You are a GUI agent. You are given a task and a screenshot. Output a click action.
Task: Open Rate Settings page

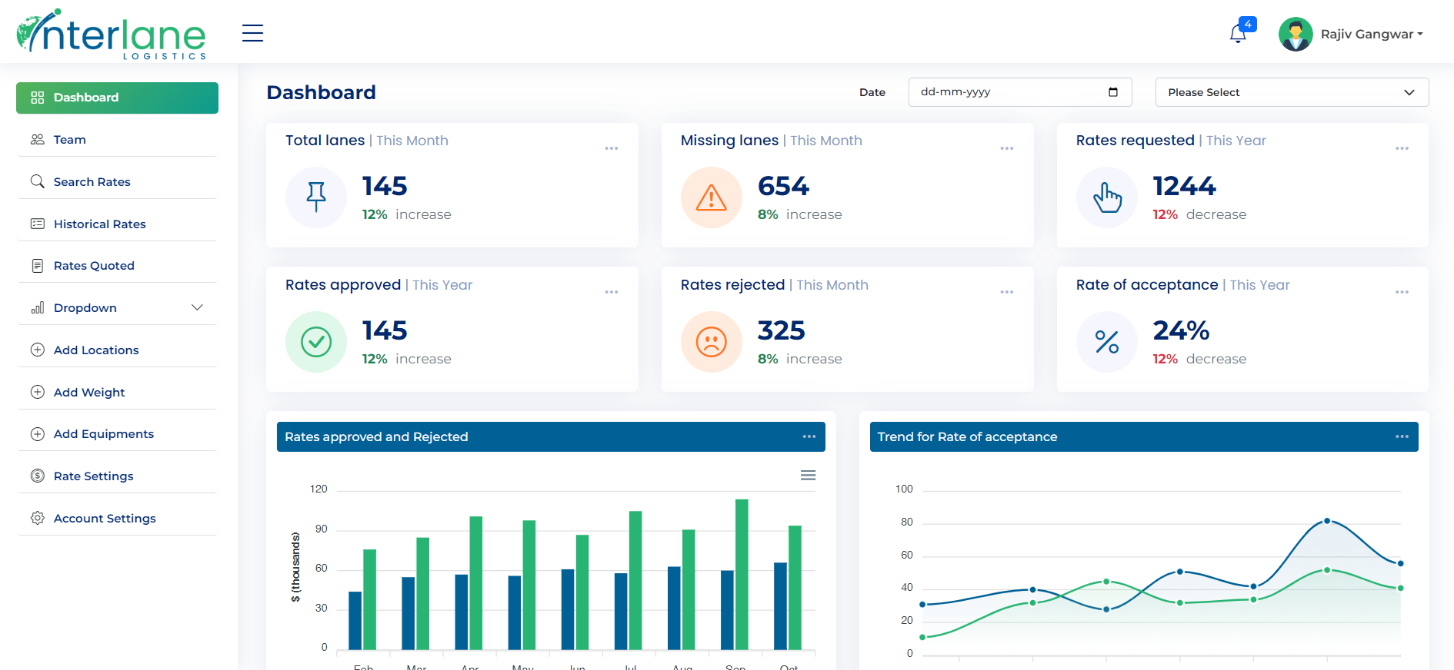(x=117, y=476)
